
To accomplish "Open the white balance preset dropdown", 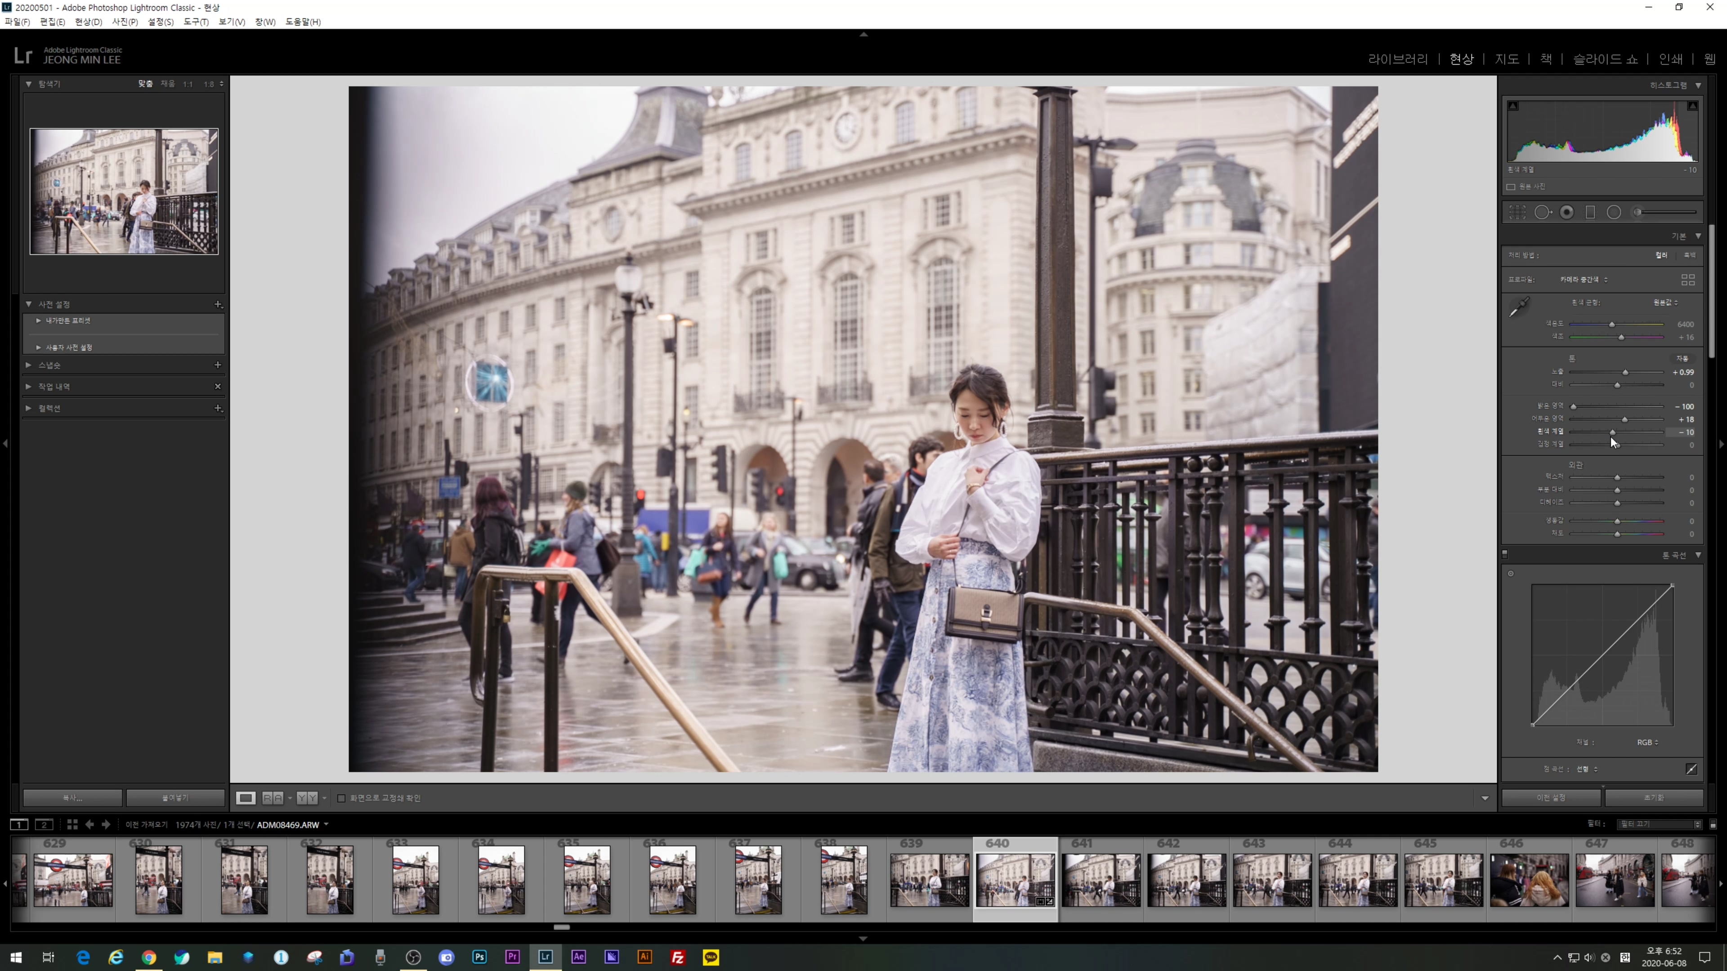I will (x=1666, y=303).
